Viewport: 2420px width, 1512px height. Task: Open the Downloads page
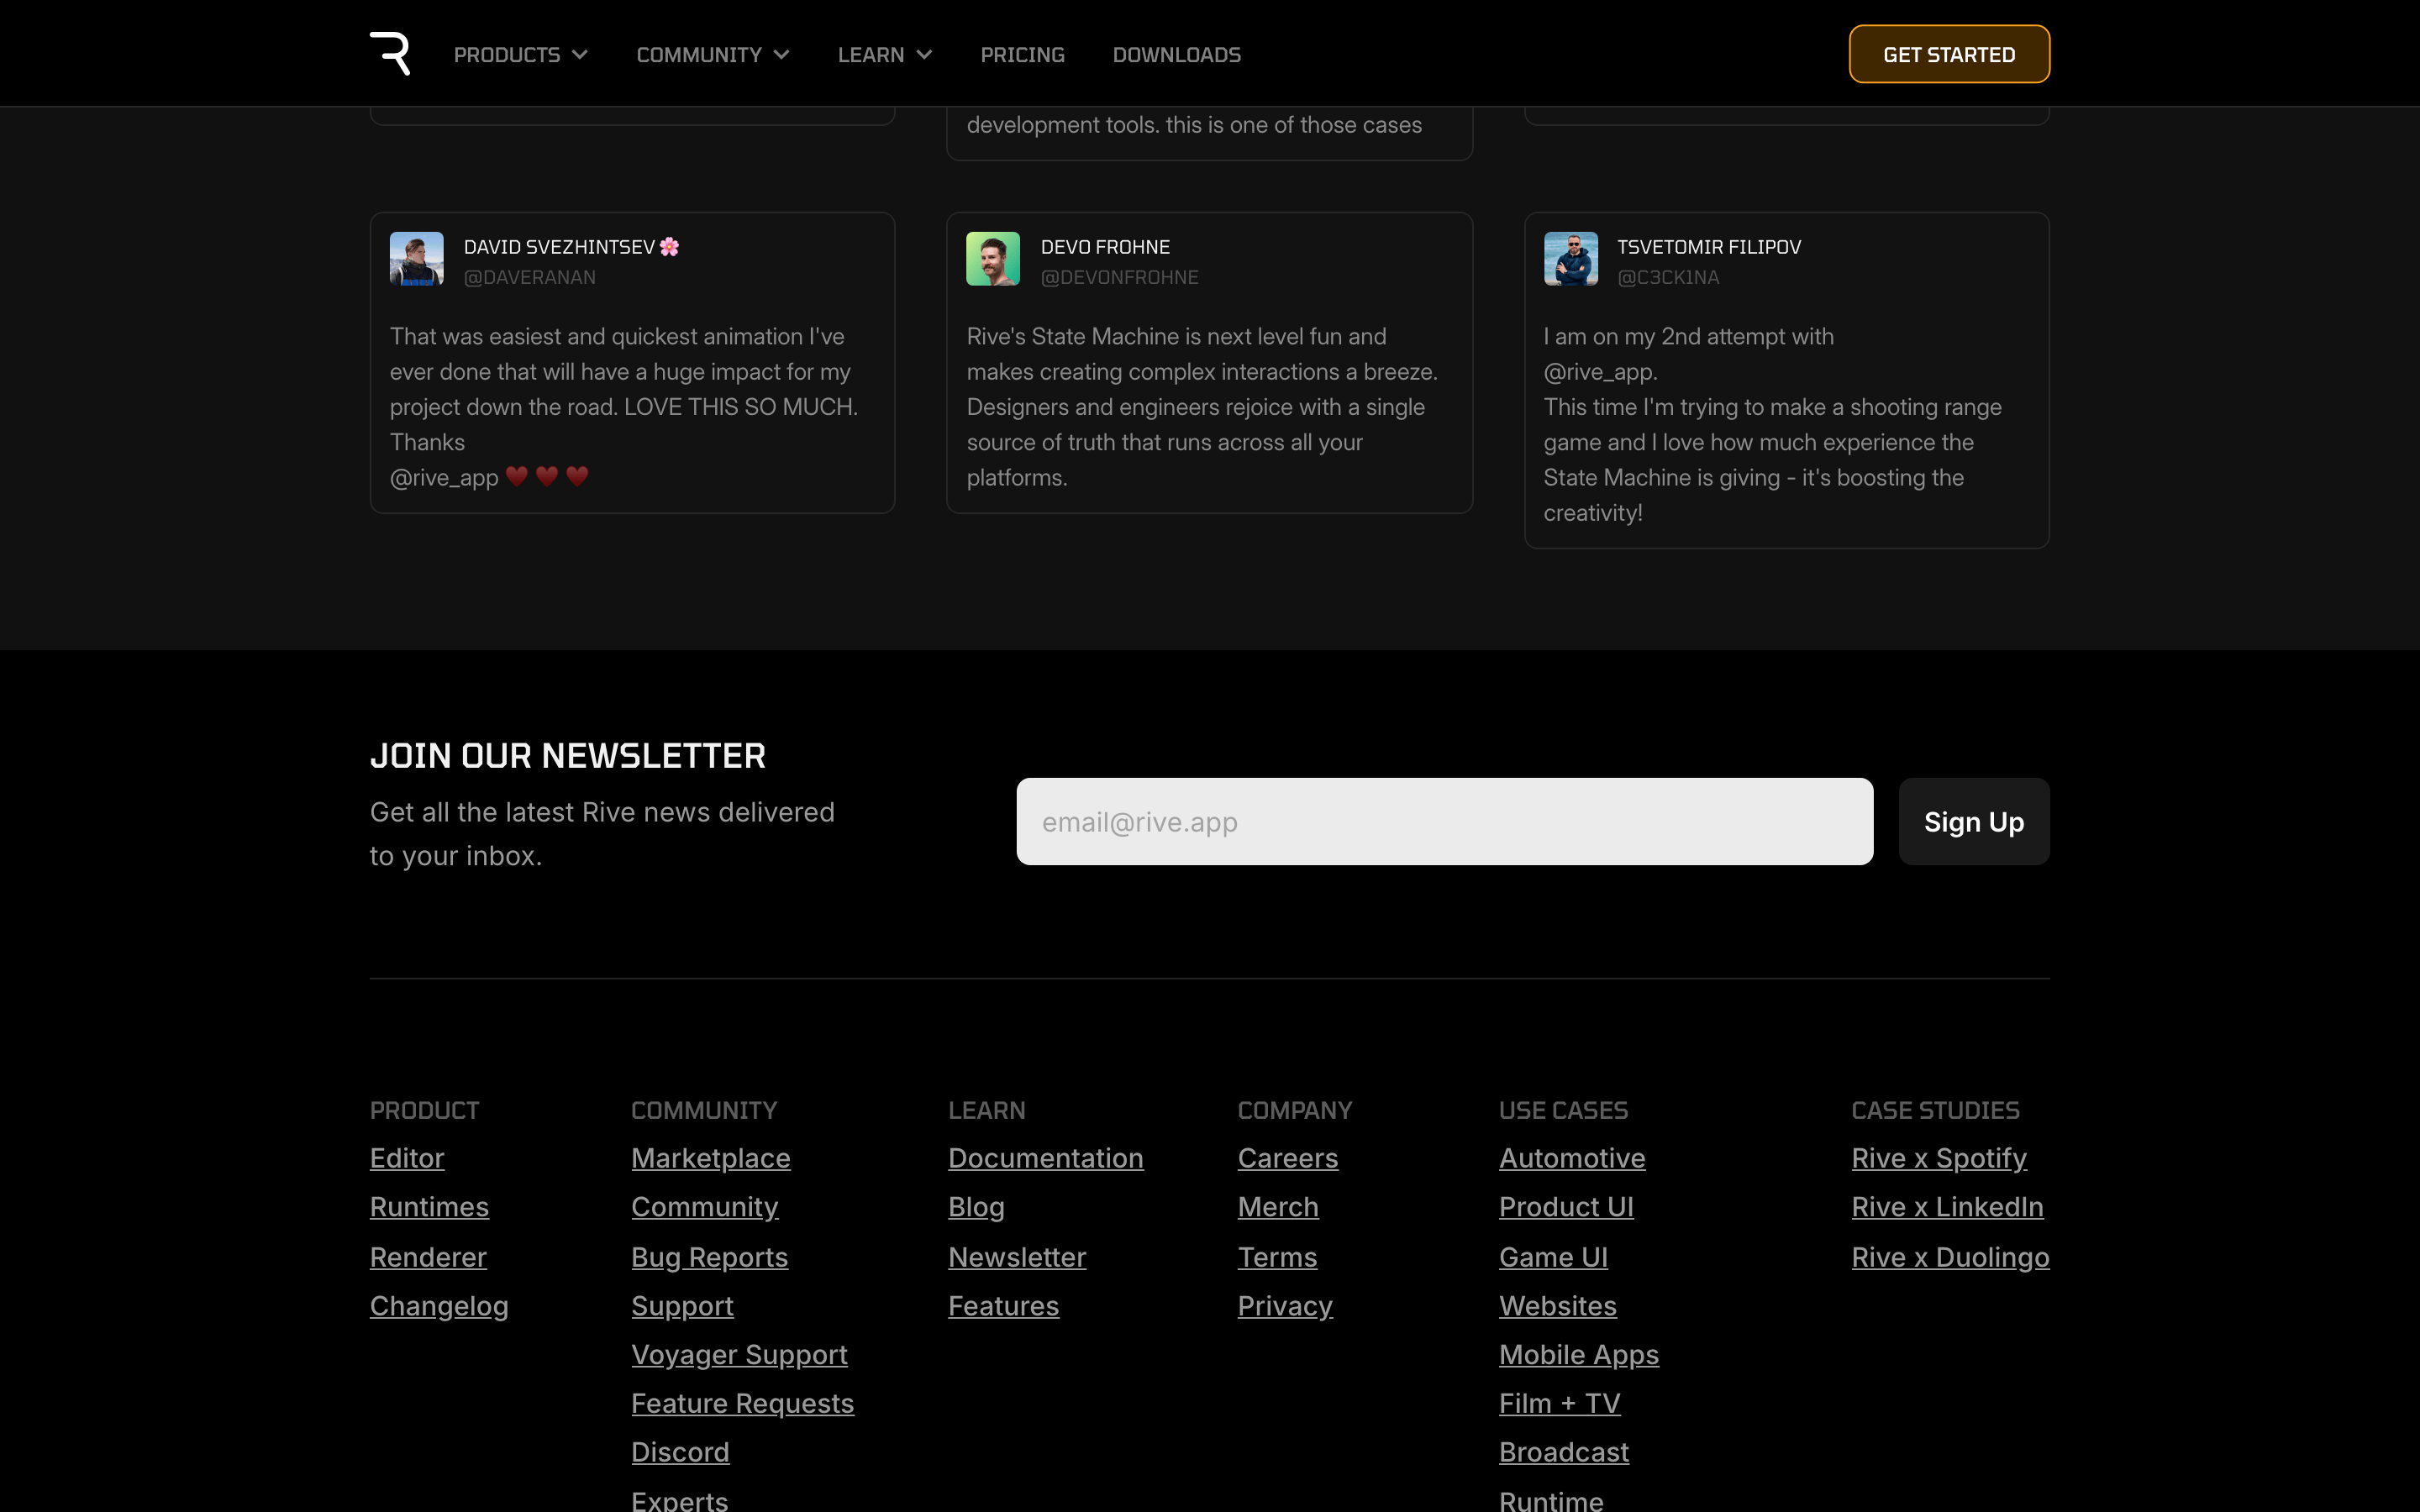click(1176, 55)
